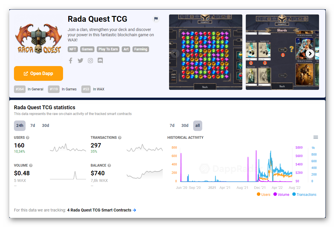Show help for the Users metric
The width and height of the screenshot is (335, 228).
pyautogui.click(x=28, y=138)
